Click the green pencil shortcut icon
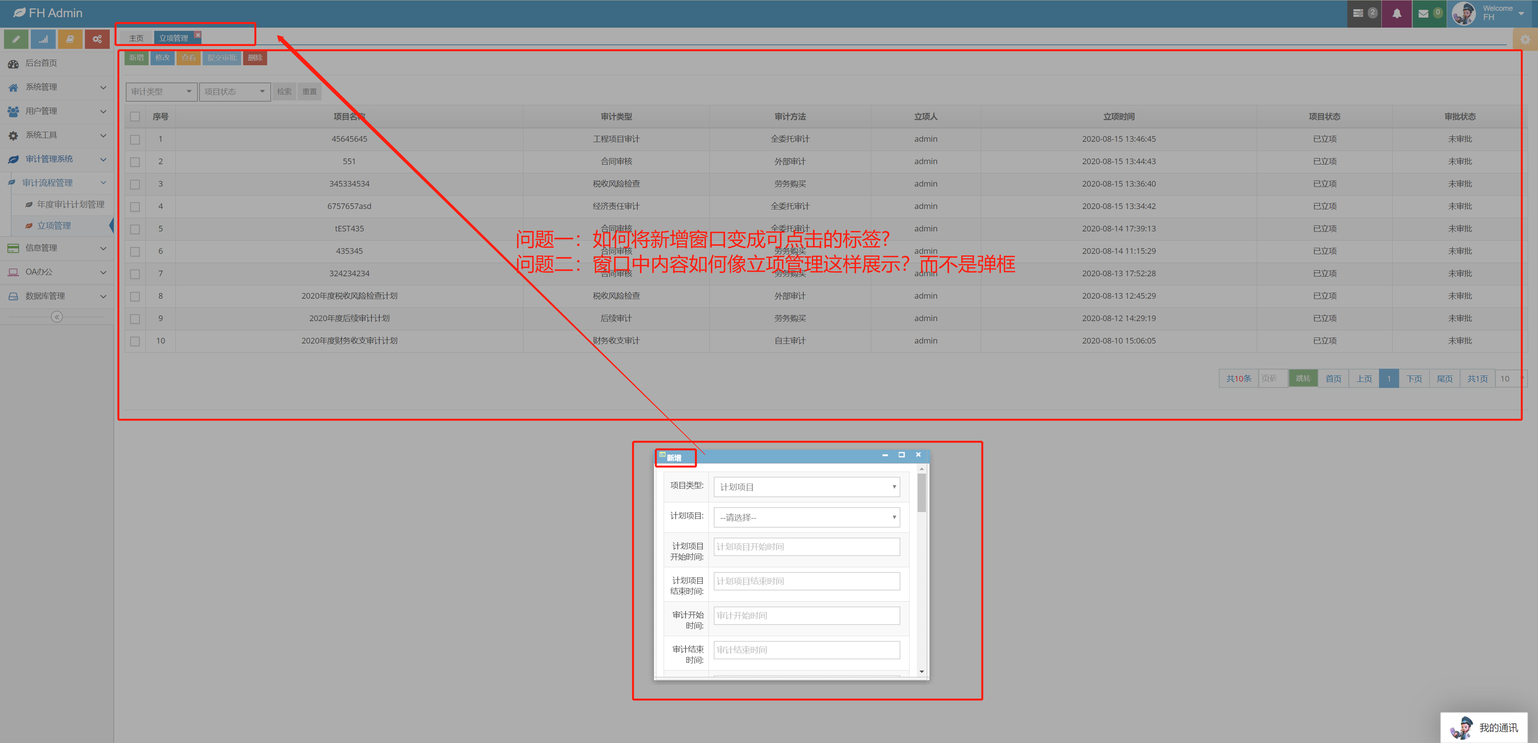The image size is (1538, 743). [x=16, y=39]
